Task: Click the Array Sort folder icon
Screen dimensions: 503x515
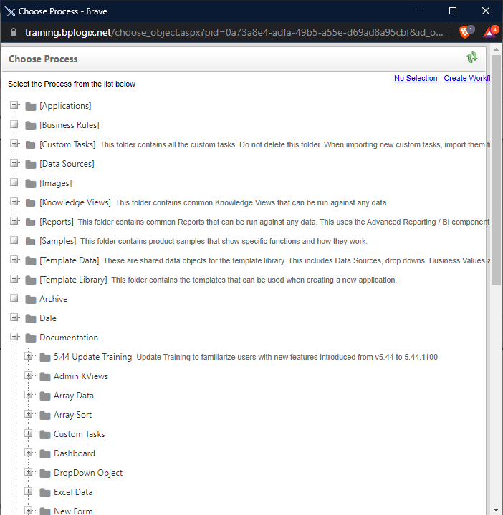Action: pyautogui.click(x=45, y=415)
